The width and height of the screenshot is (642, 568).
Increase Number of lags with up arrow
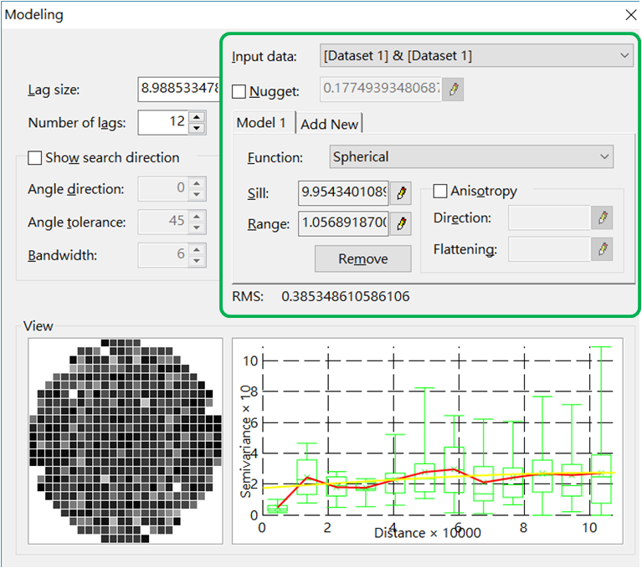197,117
